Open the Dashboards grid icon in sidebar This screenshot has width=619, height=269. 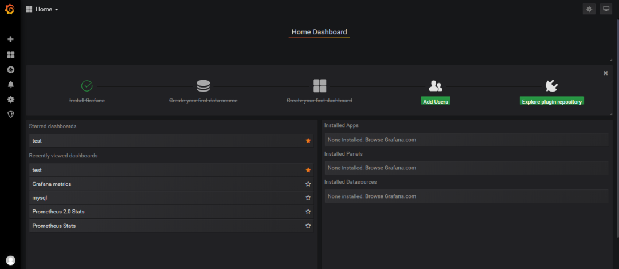pos(11,54)
